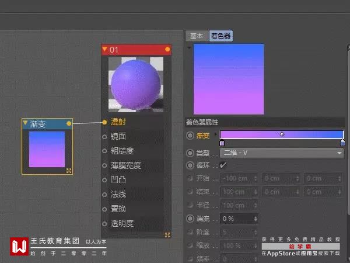The width and height of the screenshot is (350, 263).
Task: Click the 薄膜宽度 label in 01 node
Action: [x=126, y=165]
